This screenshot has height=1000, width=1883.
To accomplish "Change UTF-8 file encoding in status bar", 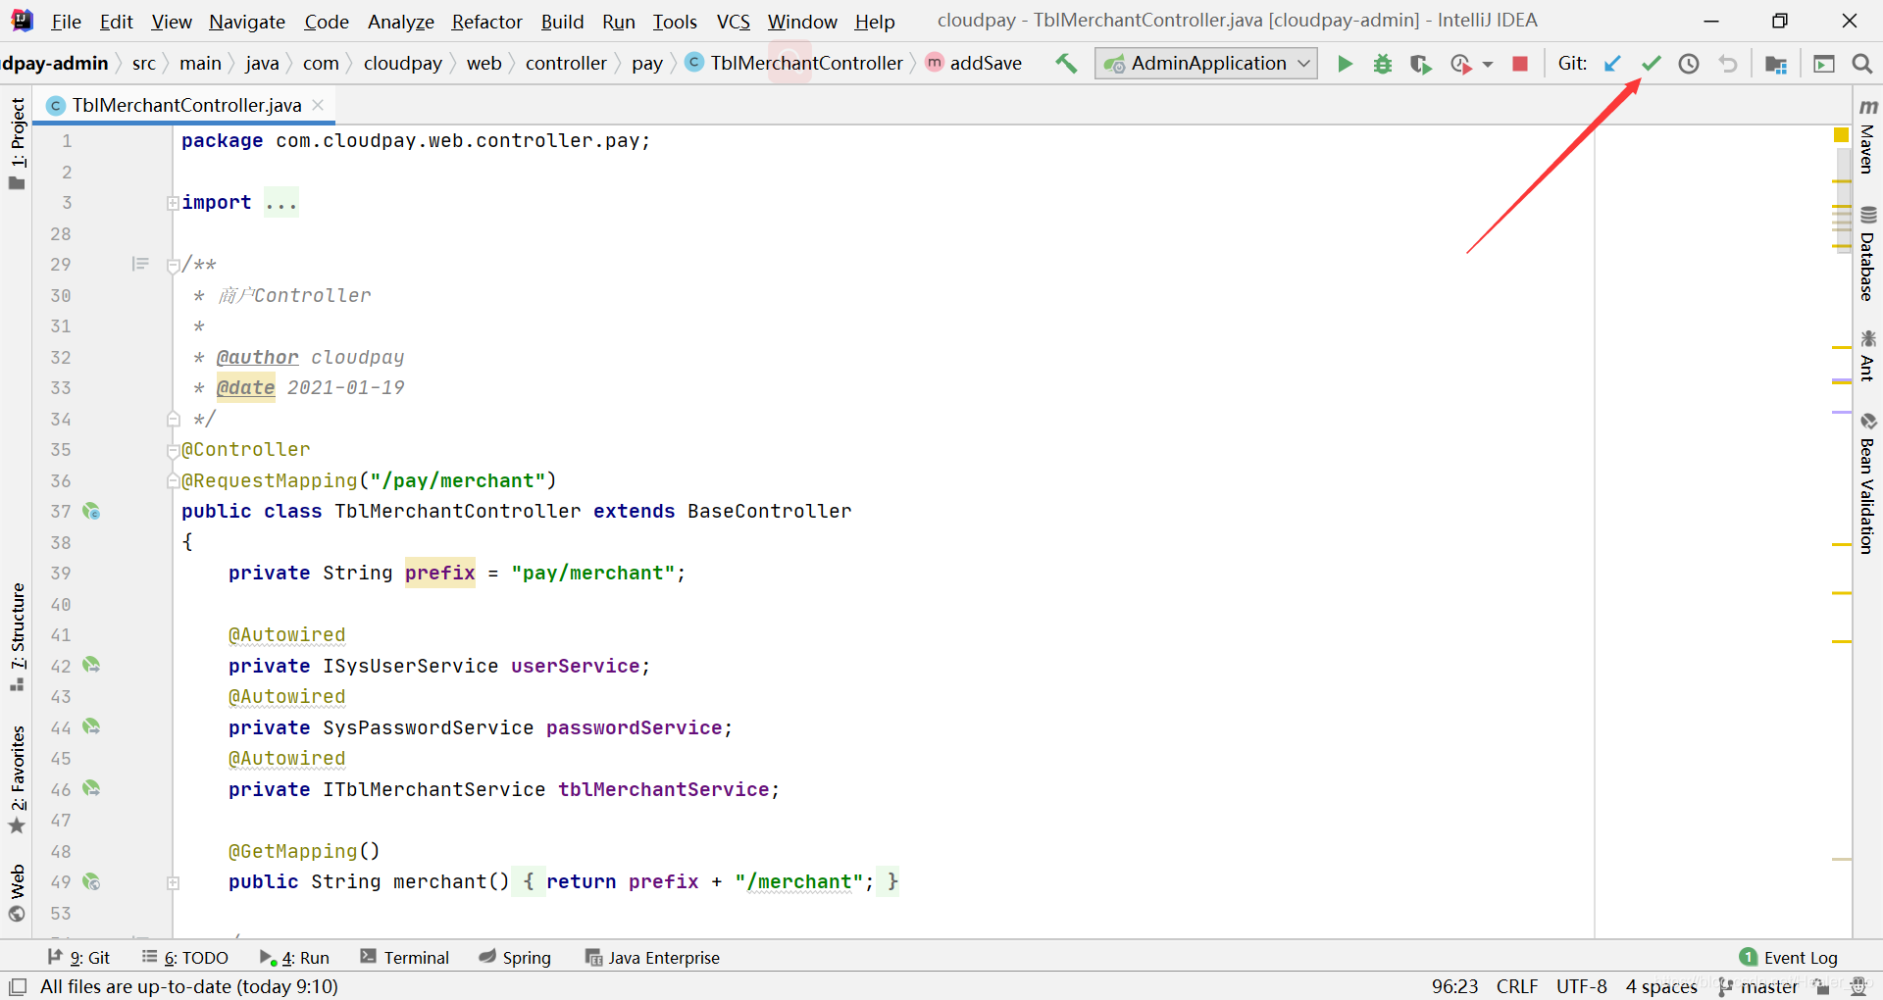I will click(x=1581, y=986).
